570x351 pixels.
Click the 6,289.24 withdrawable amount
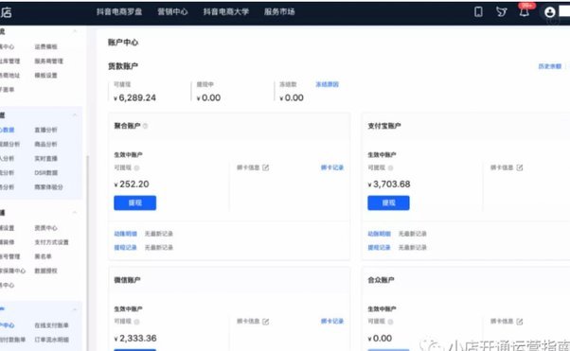pyautogui.click(x=134, y=97)
